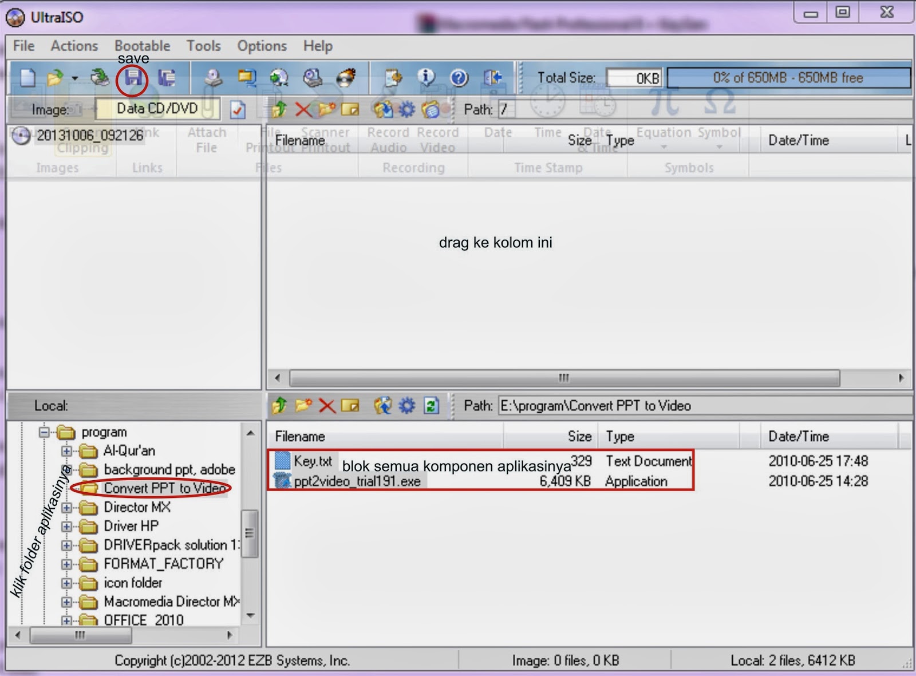Sort local files by Size column header
This screenshot has height=676, width=916.
pos(551,436)
